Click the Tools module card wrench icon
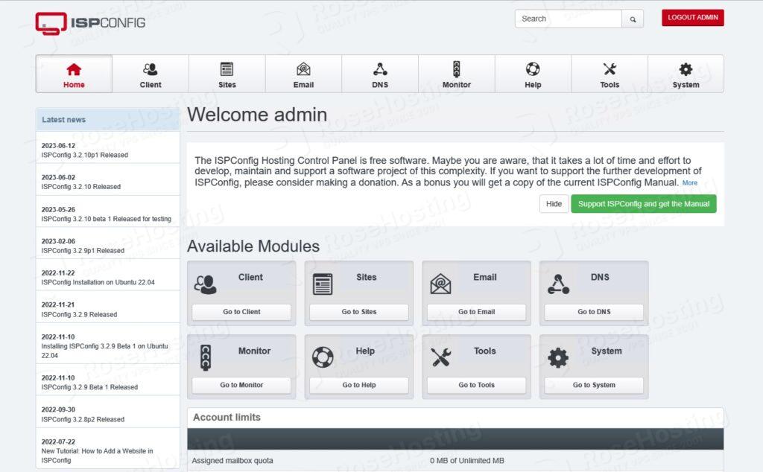 tap(441, 357)
